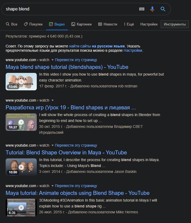Translate the Blend Shape Overview page
Image resolution: width=191 pixels, height=223 pixels.
pyautogui.click(x=76, y=145)
